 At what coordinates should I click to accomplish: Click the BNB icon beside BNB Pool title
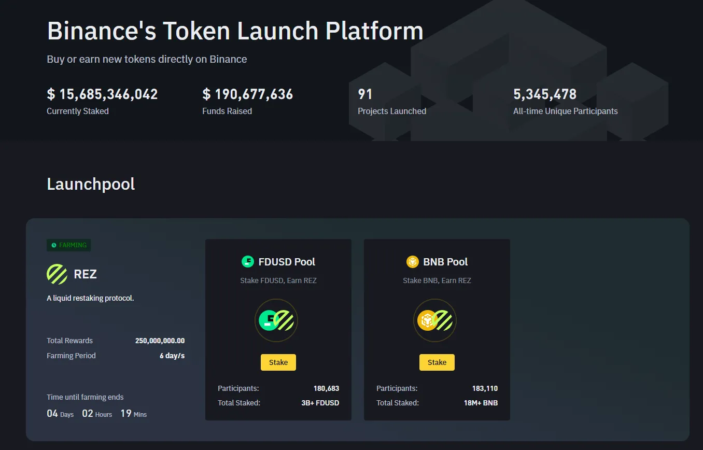pos(413,262)
